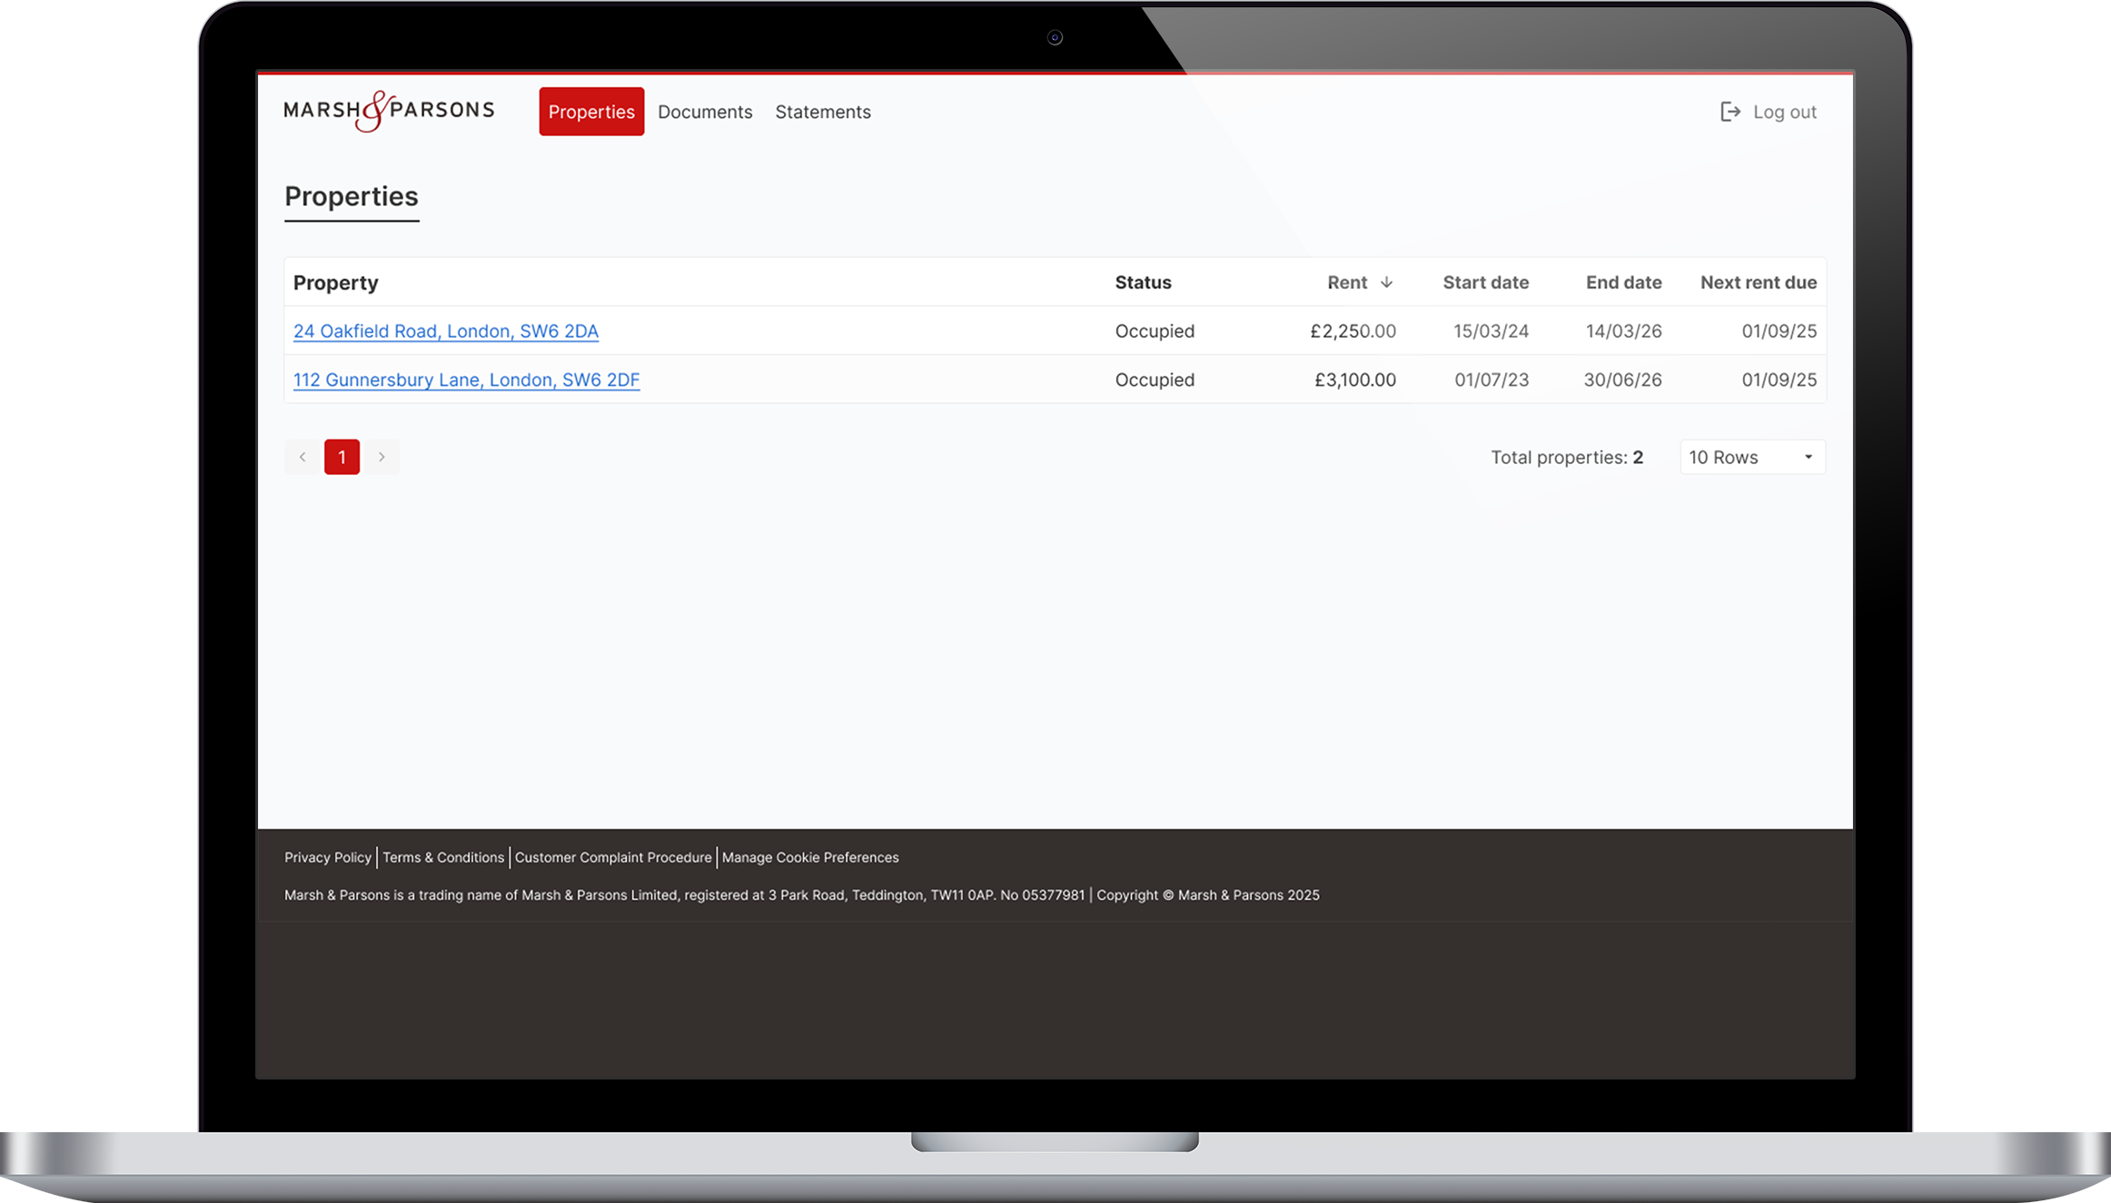2111x1203 pixels.
Task: Open Manage Cookie Preferences link
Action: tap(809, 857)
